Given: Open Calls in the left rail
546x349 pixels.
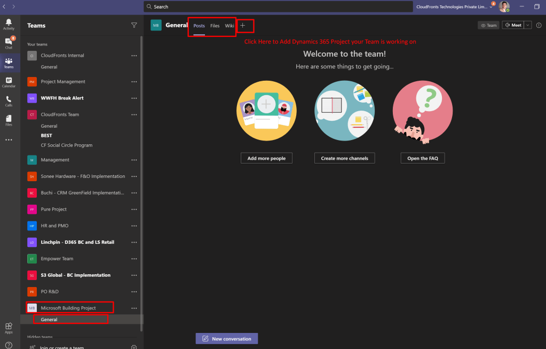Looking at the screenshot, I should click(x=9, y=100).
